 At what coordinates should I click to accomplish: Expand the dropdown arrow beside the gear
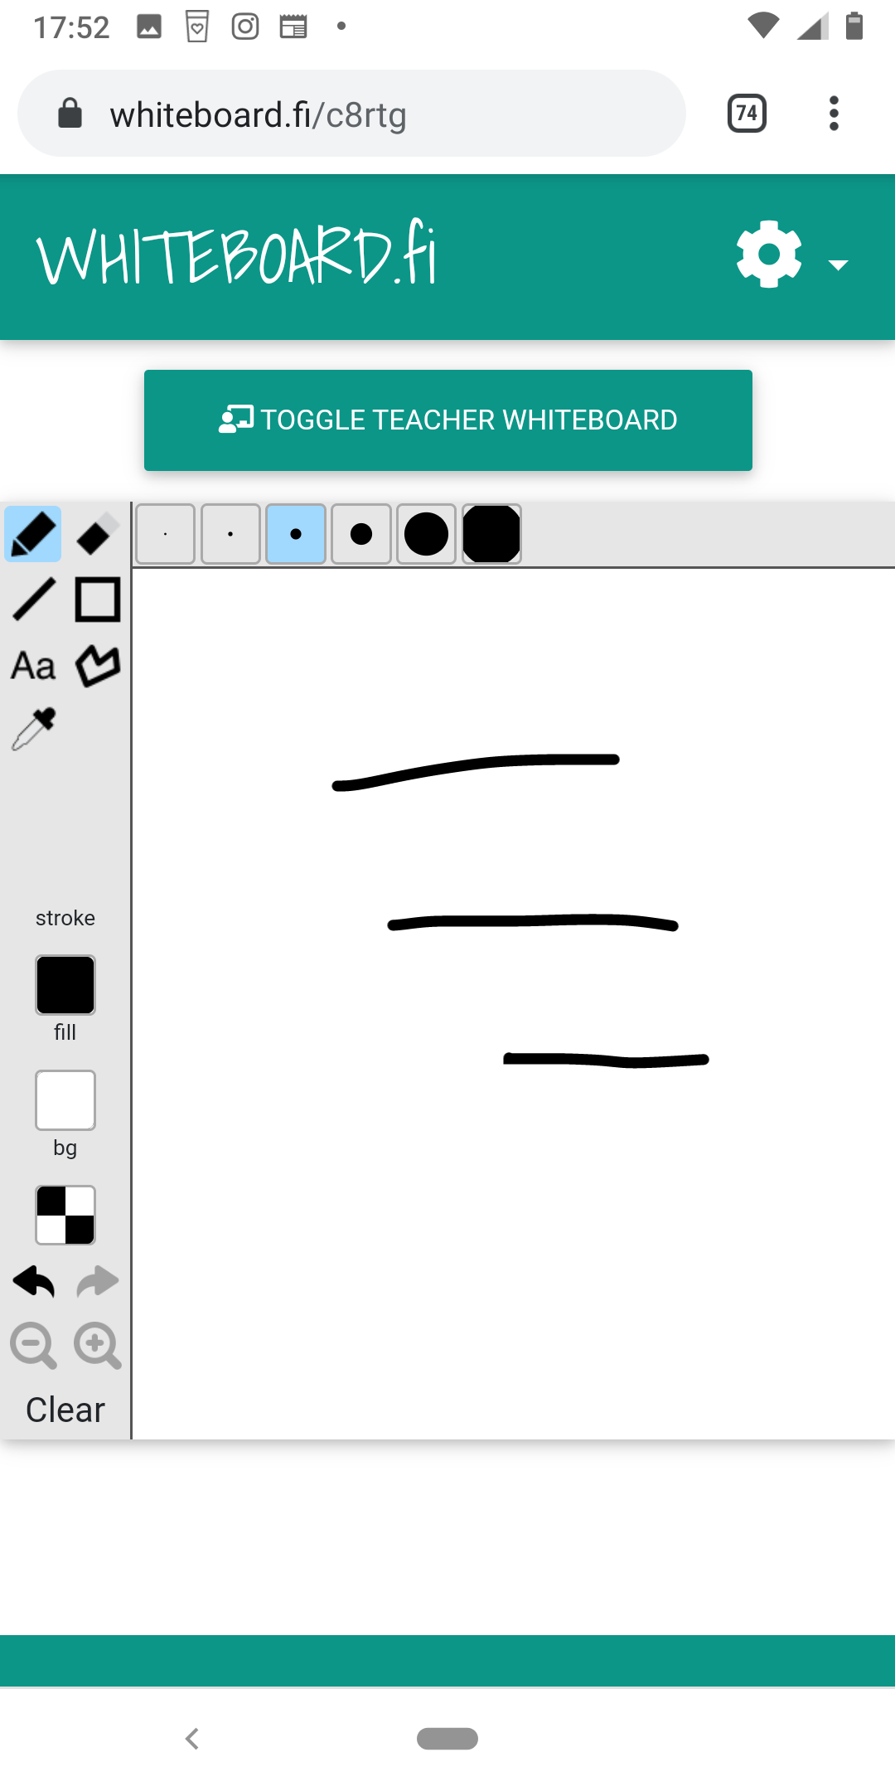click(839, 265)
